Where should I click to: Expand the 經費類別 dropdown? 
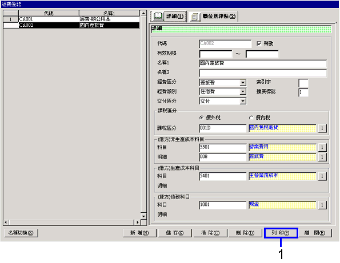243,91
